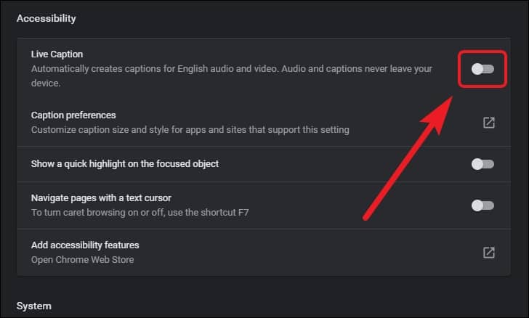Open Chrome Web Store subtitle link
The image size is (529, 318).
(x=82, y=260)
